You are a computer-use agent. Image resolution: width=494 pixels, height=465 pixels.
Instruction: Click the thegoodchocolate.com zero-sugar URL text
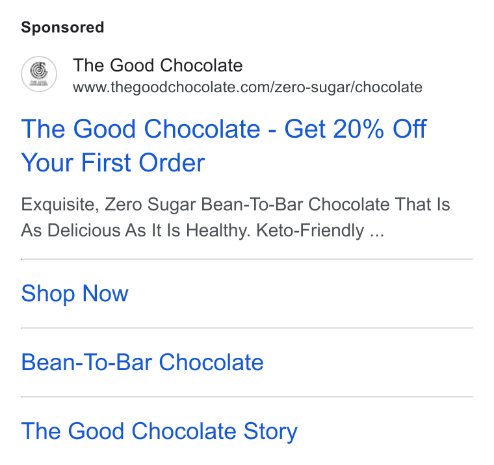248,87
